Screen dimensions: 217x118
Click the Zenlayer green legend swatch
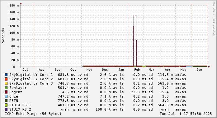[x=6, y=88]
